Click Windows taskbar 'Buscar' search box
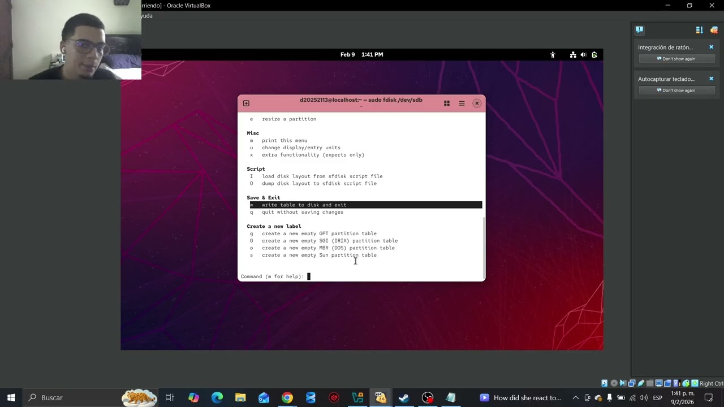This screenshot has width=724, height=407. tap(90, 397)
